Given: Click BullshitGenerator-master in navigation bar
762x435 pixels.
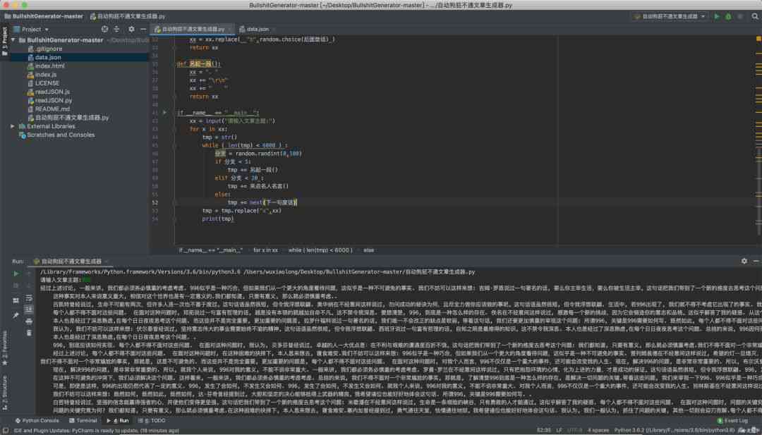Looking at the screenshot, I should point(44,16).
